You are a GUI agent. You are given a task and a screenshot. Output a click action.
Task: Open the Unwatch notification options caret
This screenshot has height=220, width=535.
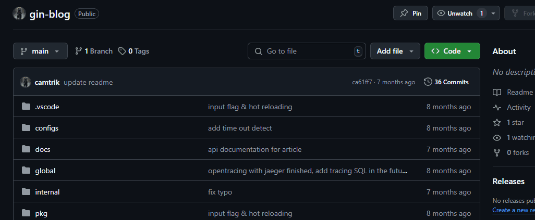(493, 14)
